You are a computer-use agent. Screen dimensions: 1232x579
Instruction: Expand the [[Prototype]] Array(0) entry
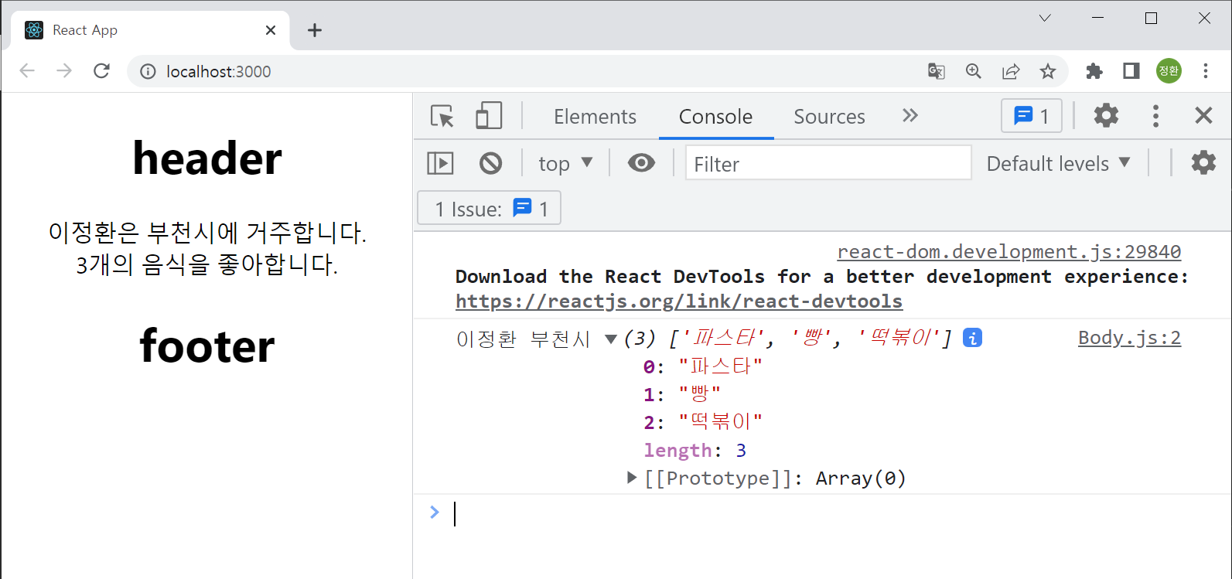[632, 478]
